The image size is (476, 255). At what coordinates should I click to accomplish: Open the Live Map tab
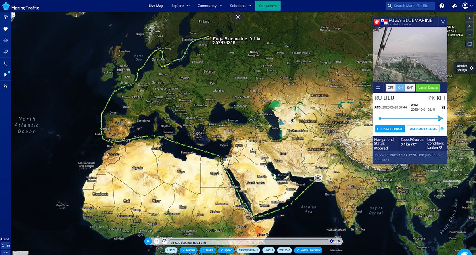tap(156, 6)
